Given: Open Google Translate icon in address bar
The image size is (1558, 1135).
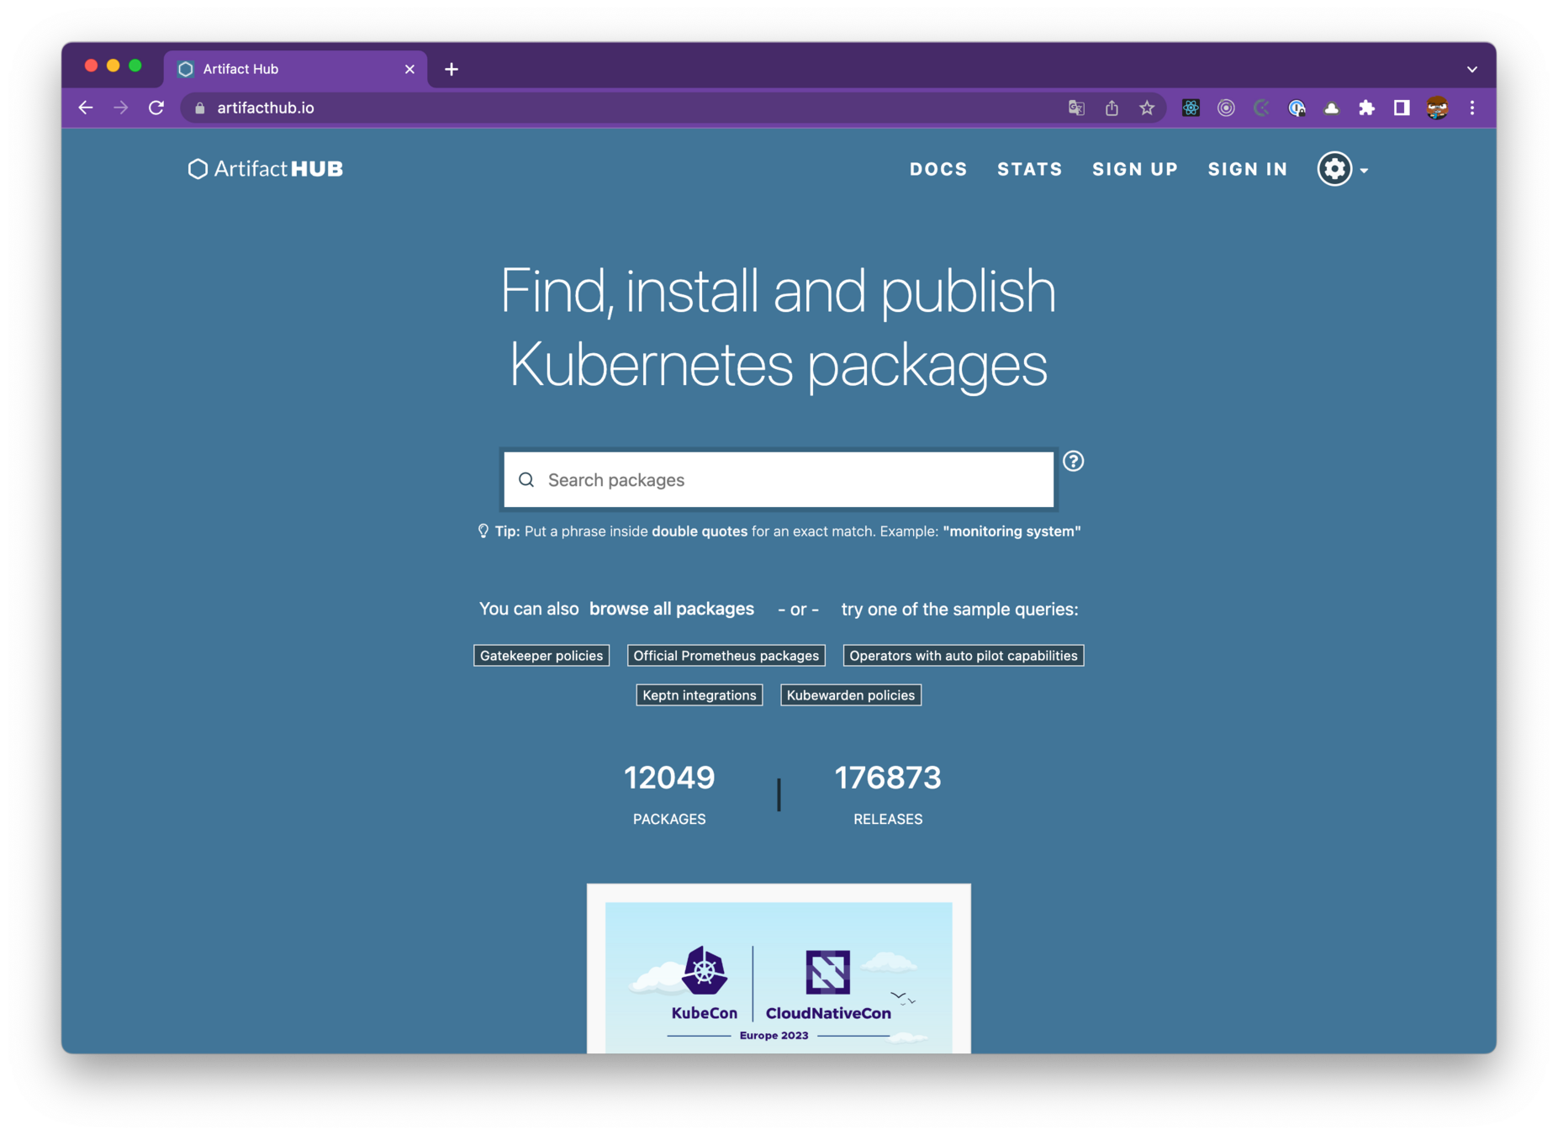Looking at the screenshot, I should coord(1076,108).
